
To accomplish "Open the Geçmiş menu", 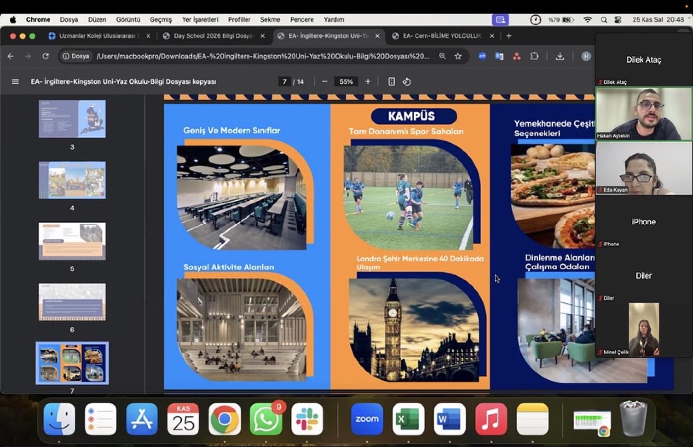I will [x=161, y=20].
